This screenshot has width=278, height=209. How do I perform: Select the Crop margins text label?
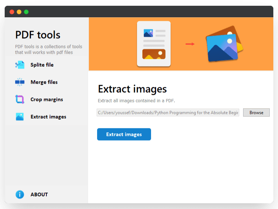pos(47,99)
